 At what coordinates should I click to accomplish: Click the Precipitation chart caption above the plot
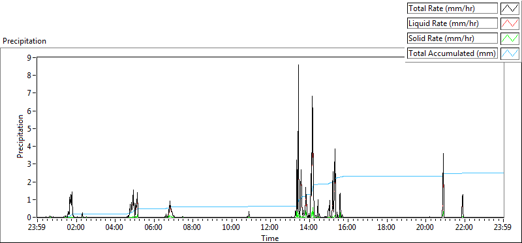pyautogui.click(x=24, y=41)
